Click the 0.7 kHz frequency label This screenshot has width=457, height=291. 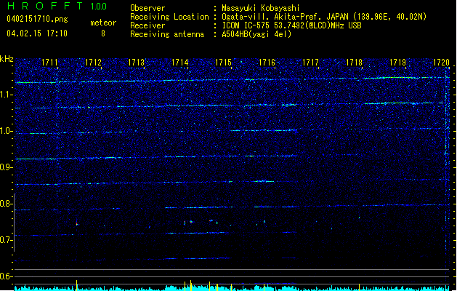(x=6, y=240)
